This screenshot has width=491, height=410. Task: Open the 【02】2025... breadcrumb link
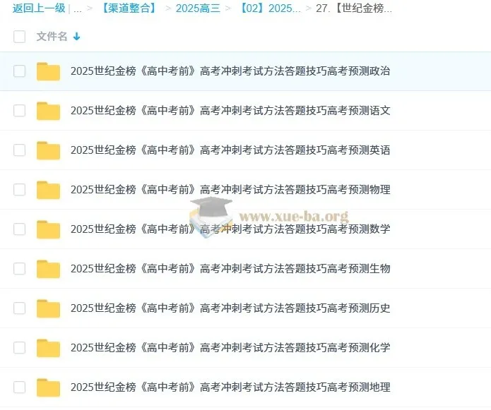click(x=269, y=9)
